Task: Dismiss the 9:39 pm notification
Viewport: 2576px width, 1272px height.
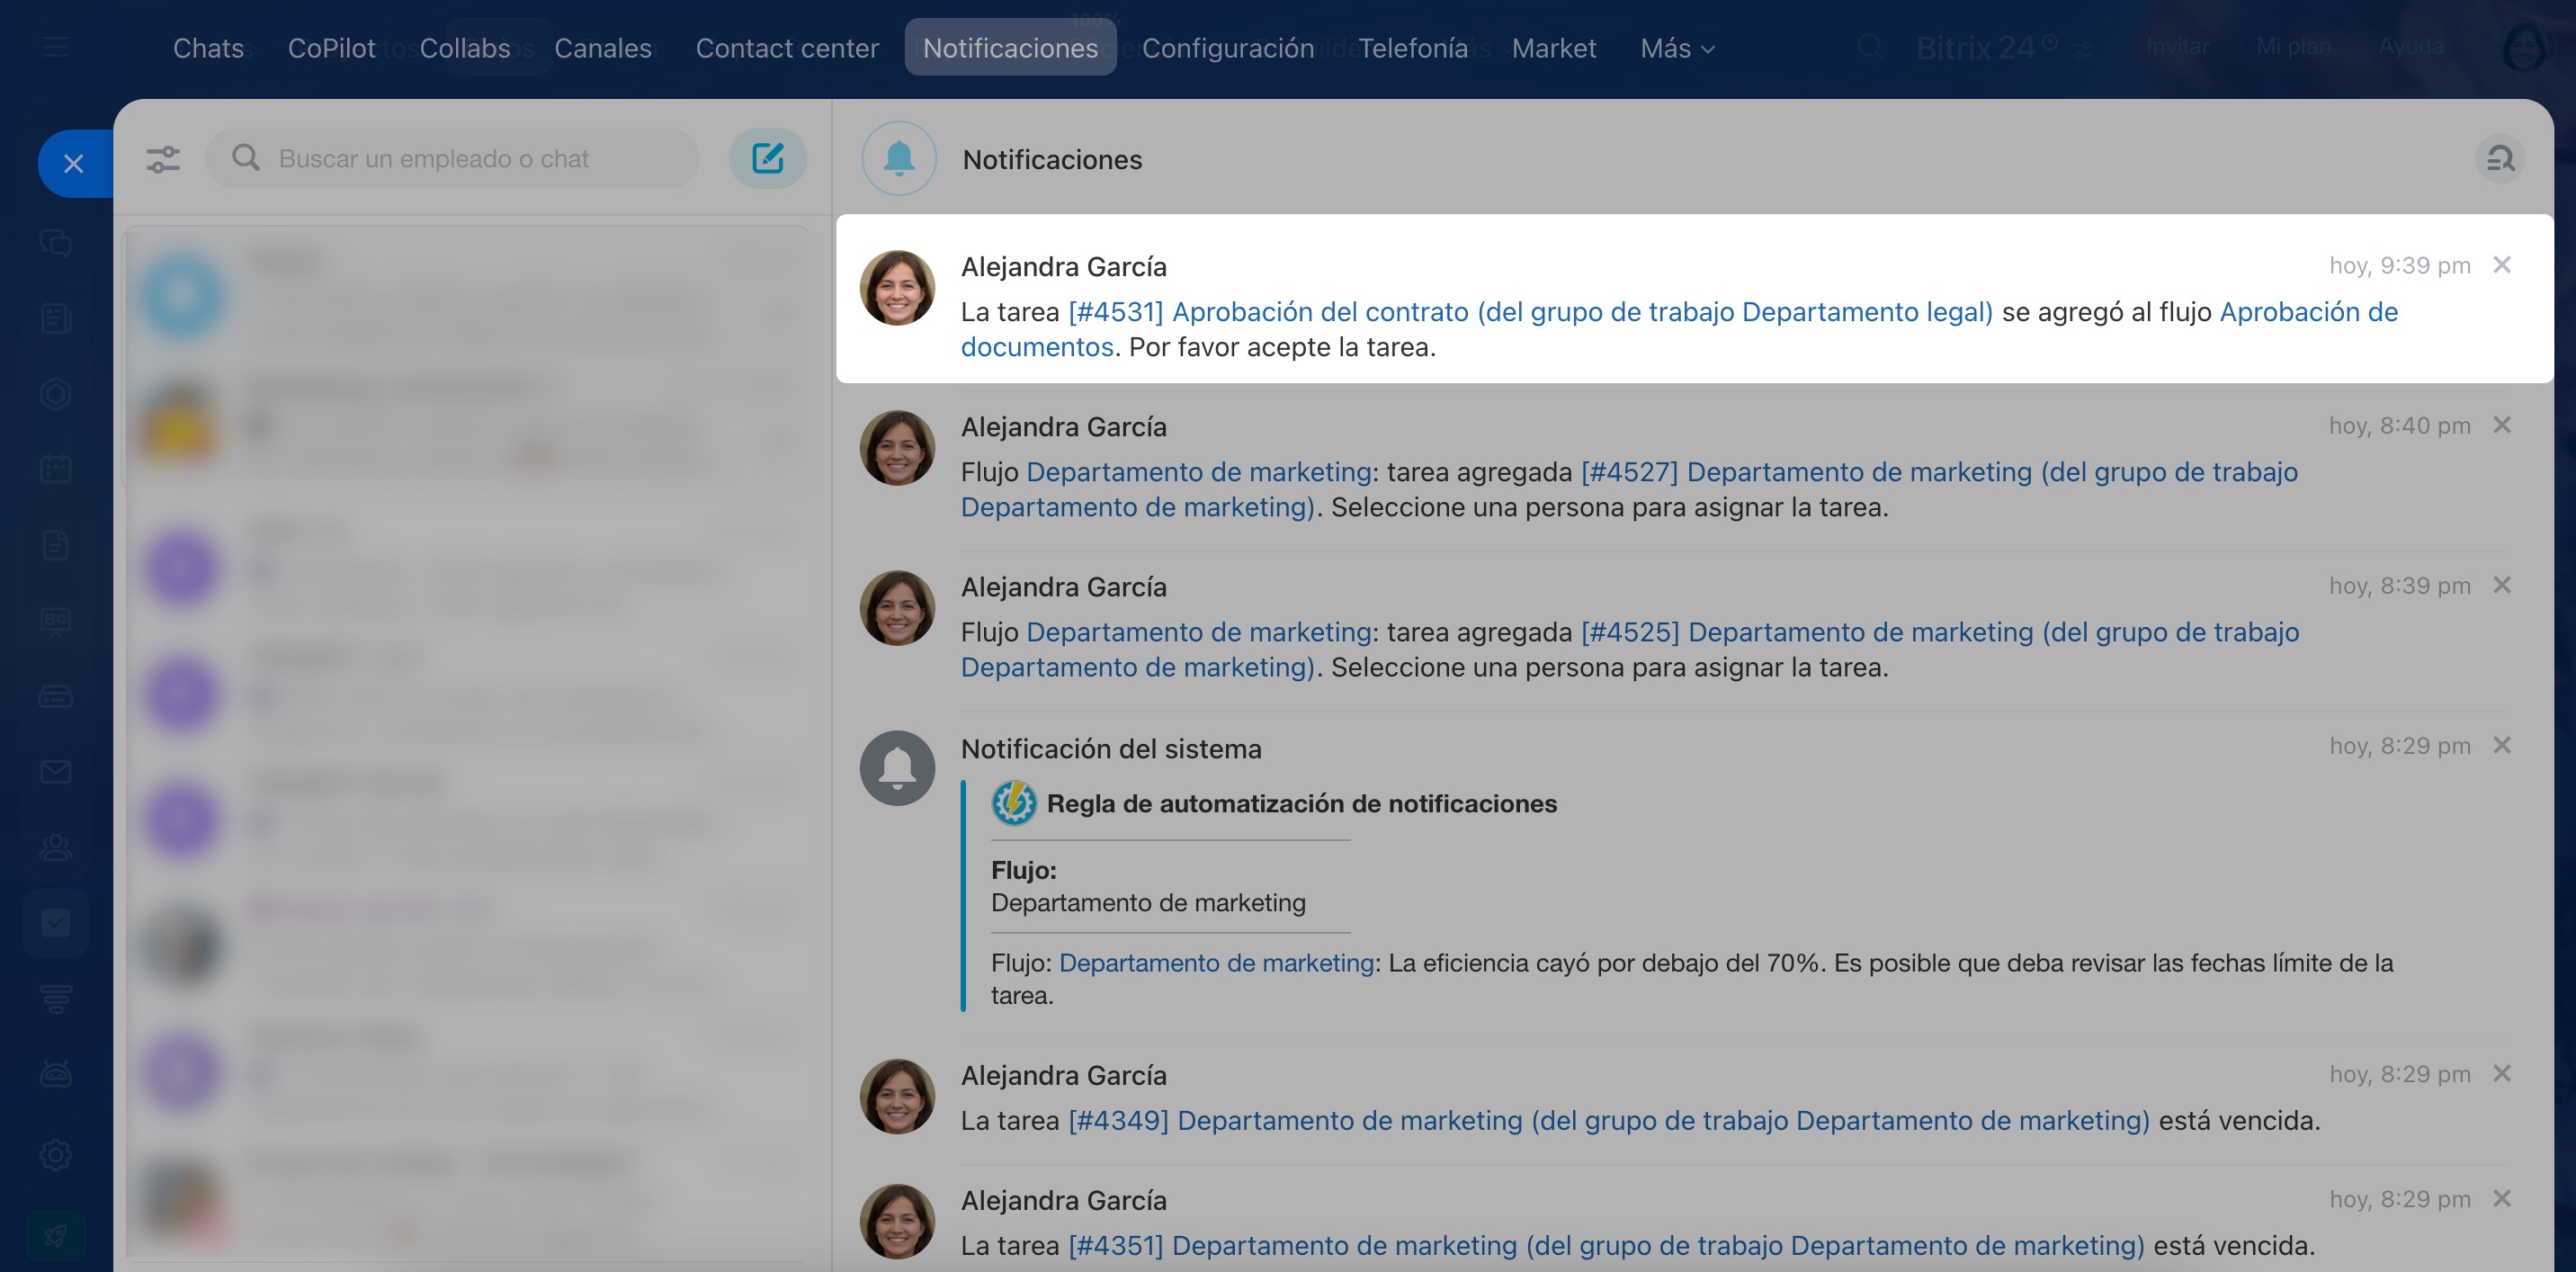Action: coord(2502,265)
